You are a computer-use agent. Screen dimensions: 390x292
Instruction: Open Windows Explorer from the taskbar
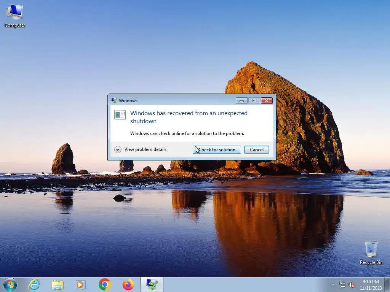pyautogui.click(x=58, y=284)
